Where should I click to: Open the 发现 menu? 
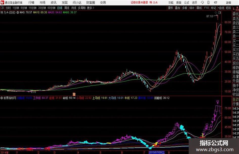(x=65, y=3)
